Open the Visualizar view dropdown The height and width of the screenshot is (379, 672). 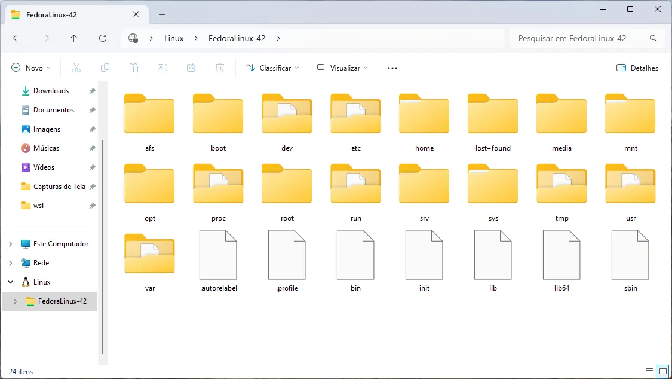coord(342,68)
